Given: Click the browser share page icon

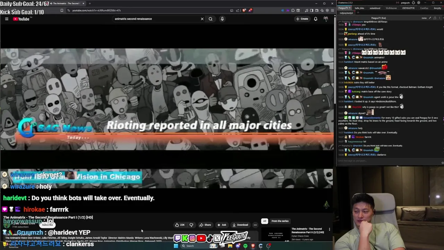Looking at the screenshot, I should [237, 10].
